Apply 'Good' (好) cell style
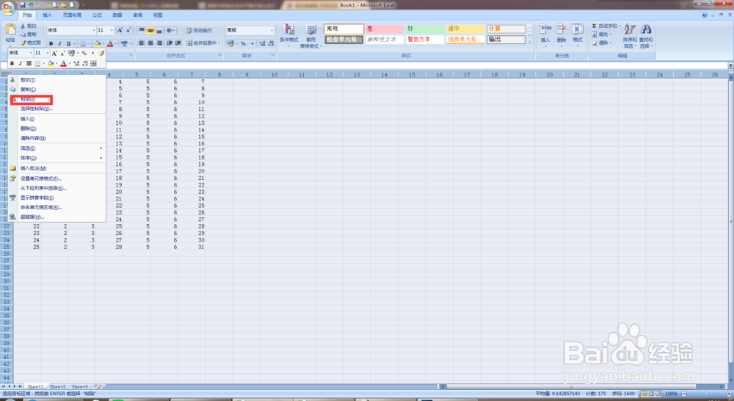 424,29
